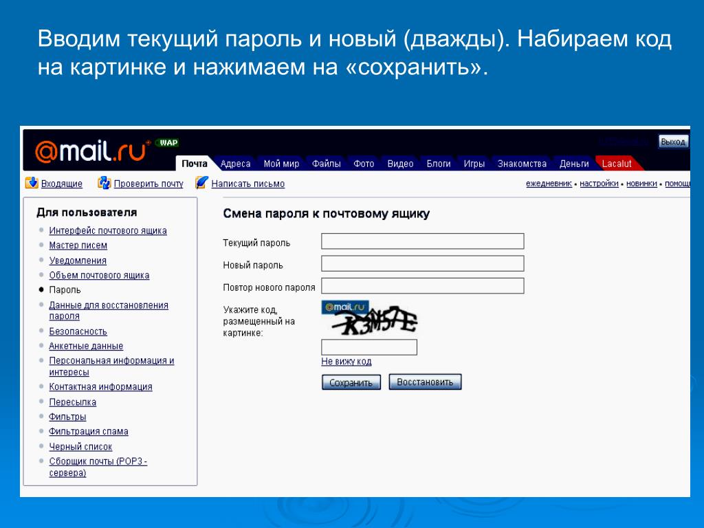The width and height of the screenshot is (704, 528).
Task: Open the Почта tab
Action: [195, 164]
